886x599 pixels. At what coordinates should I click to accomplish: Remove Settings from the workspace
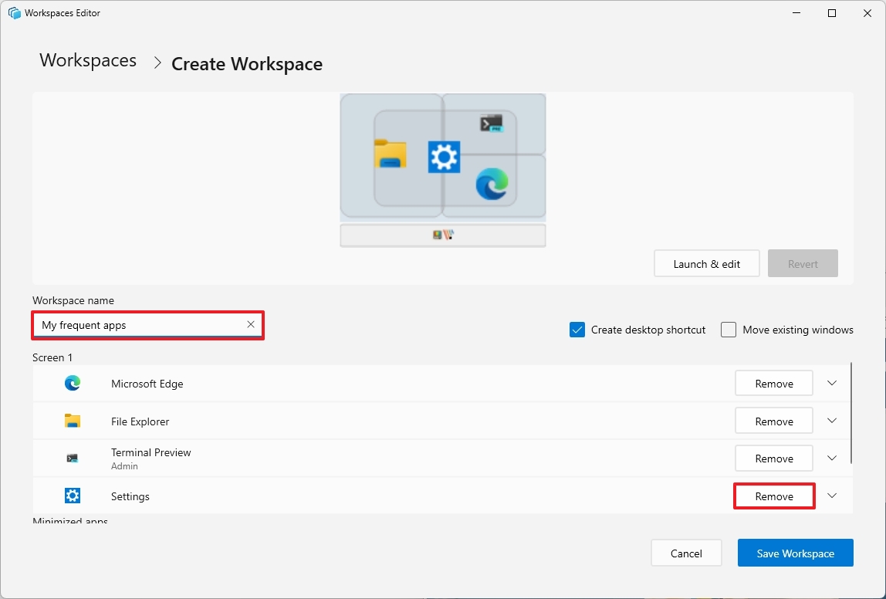[x=773, y=496]
